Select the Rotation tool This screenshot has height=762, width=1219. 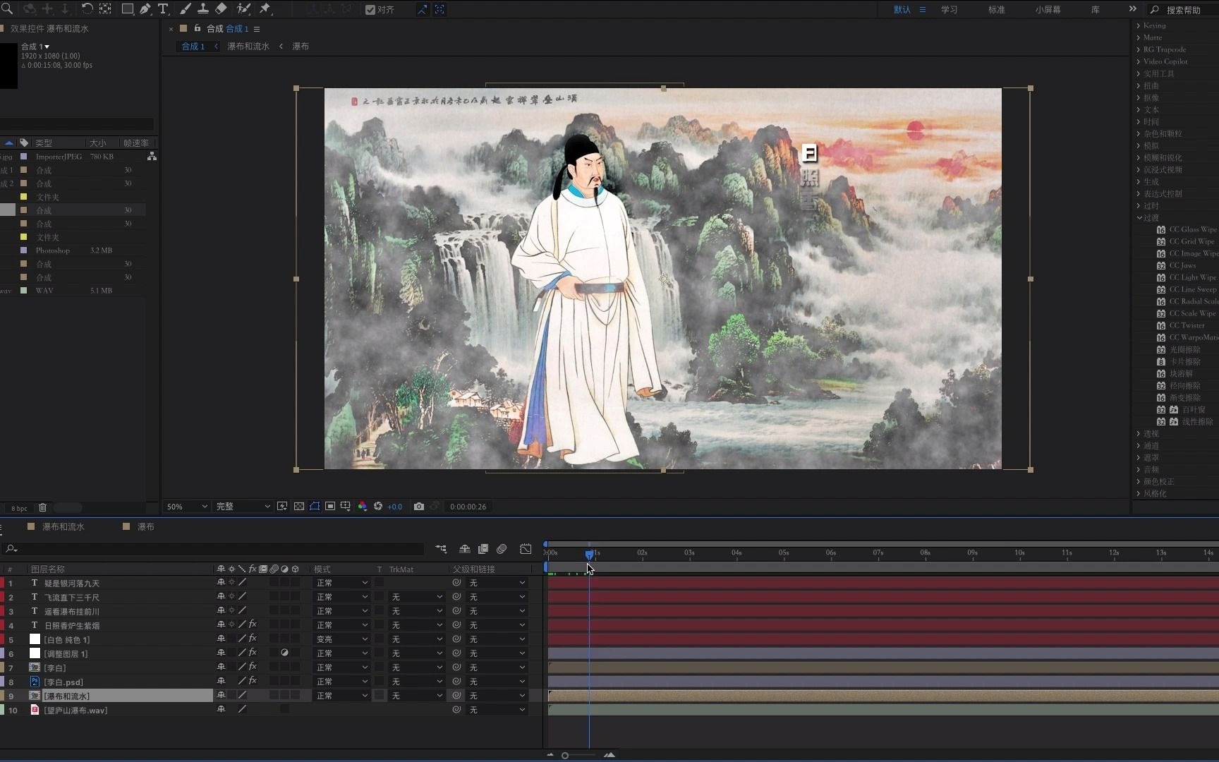(x=87, y=9)
